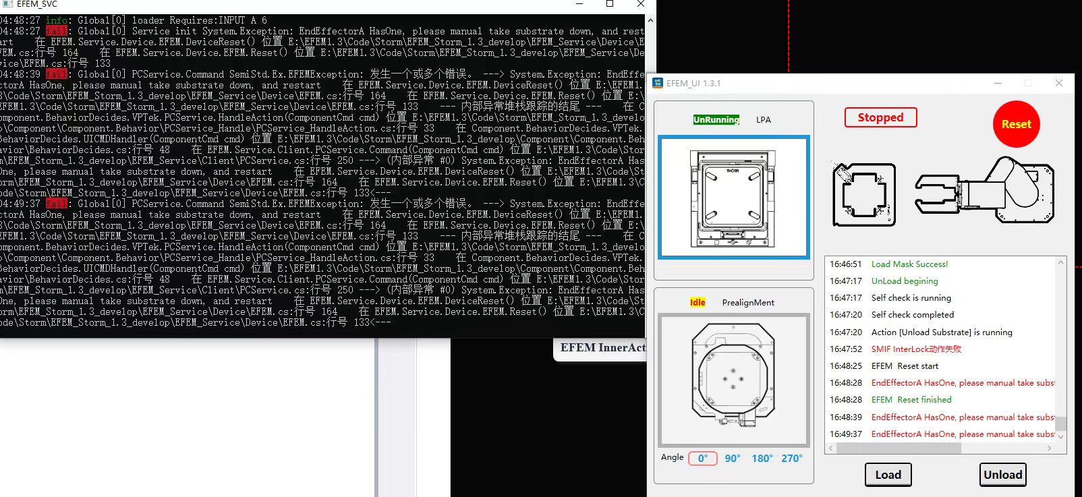Click the robot arm end effector icon
The height and width of the screenshot is (497, 1082).
click(984, 191)
